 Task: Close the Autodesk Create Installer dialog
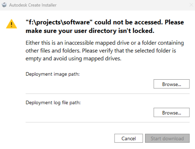click(x=191, y=5)
